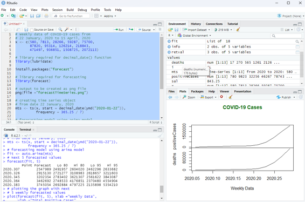The image size is (305, 202).
Task: Click the find magnifier in source editor
Action: (x=60, y=30)
